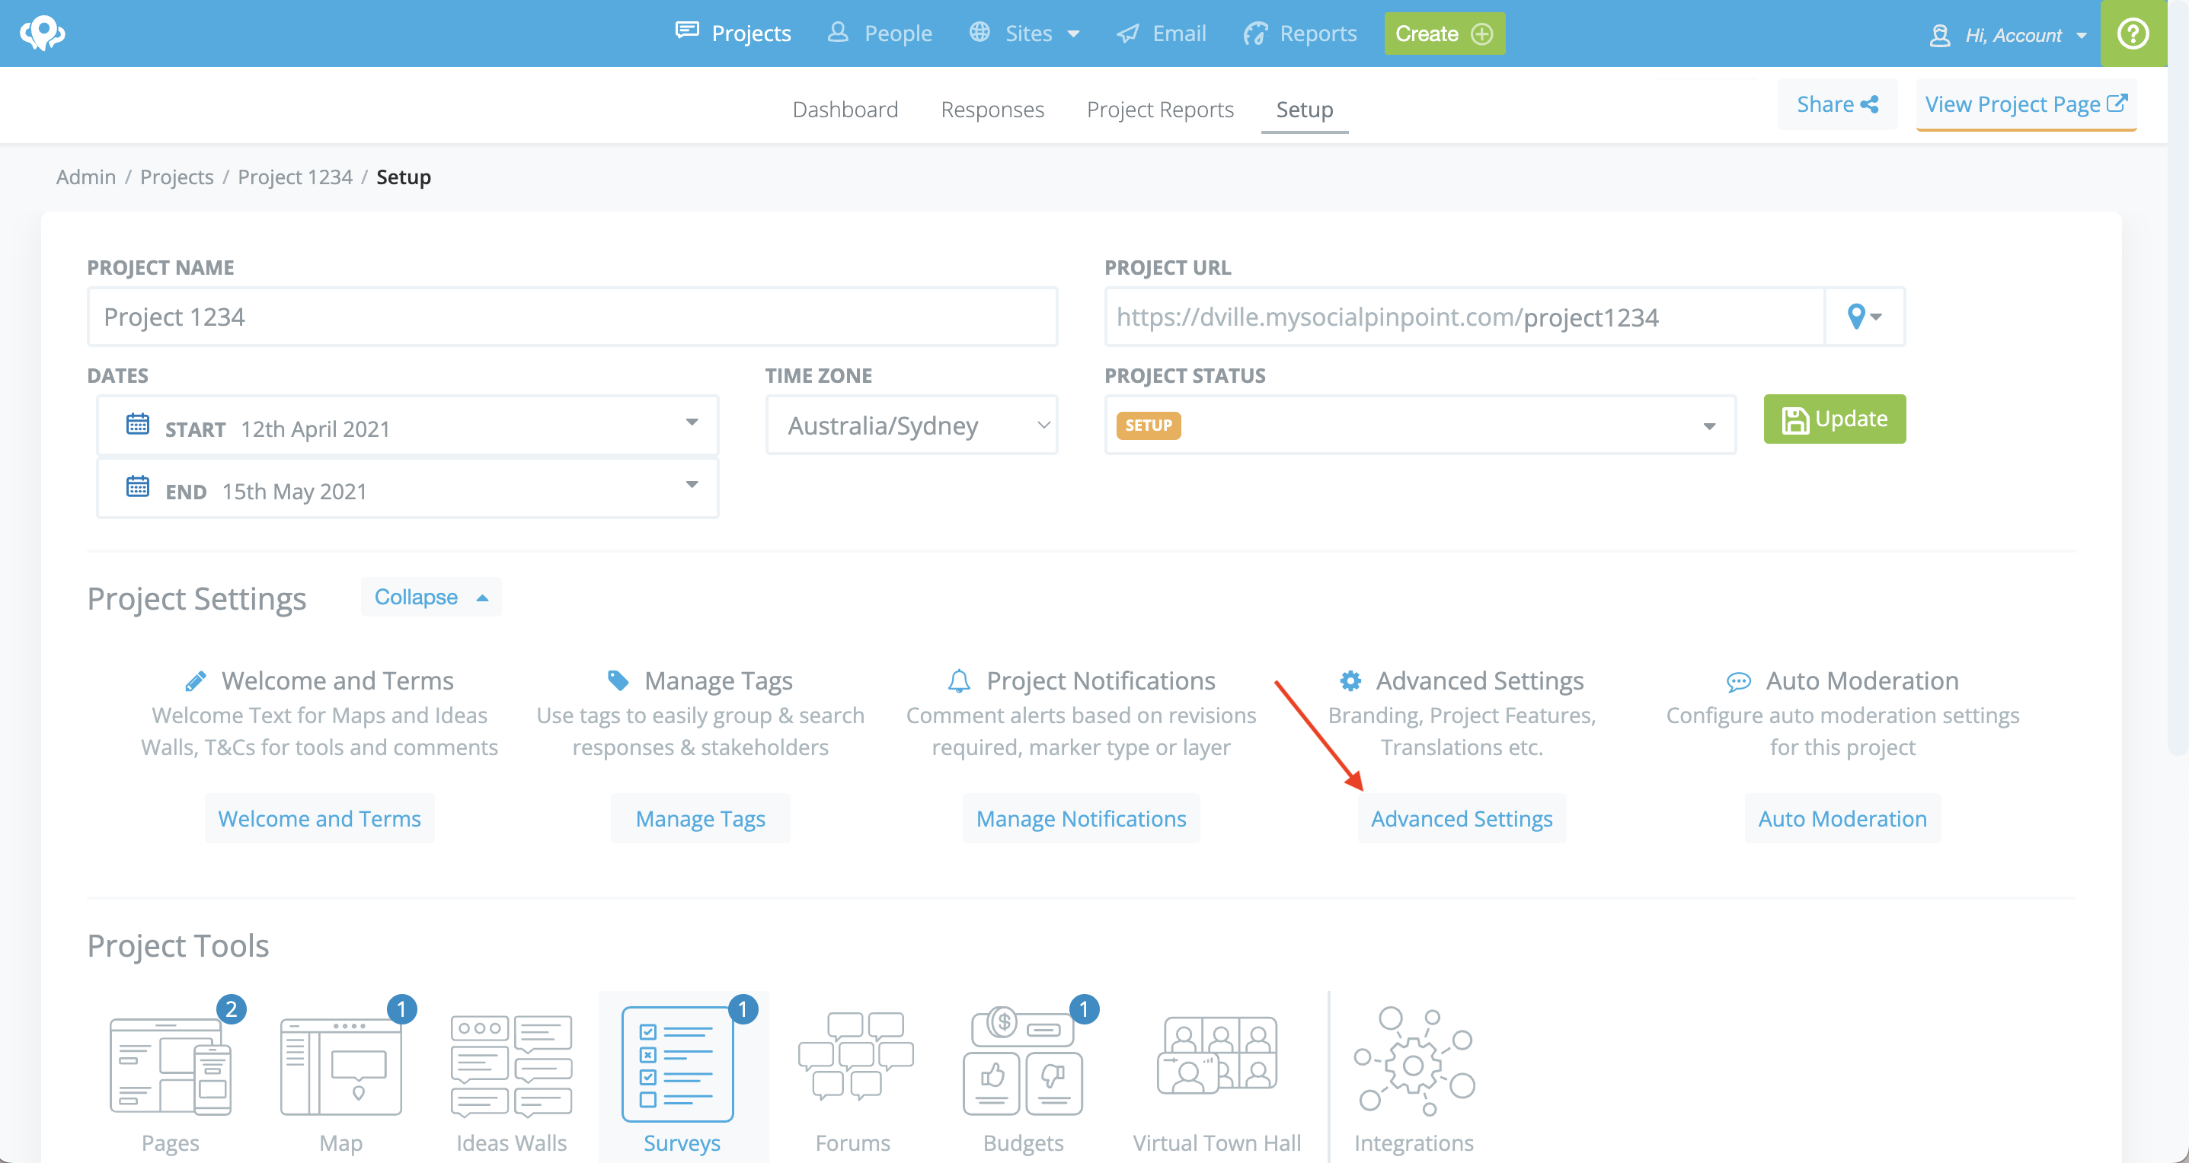Open the Reports menu
Image resolution: width=2189 pixels, height=1163 pixels.
(1300, 33)
